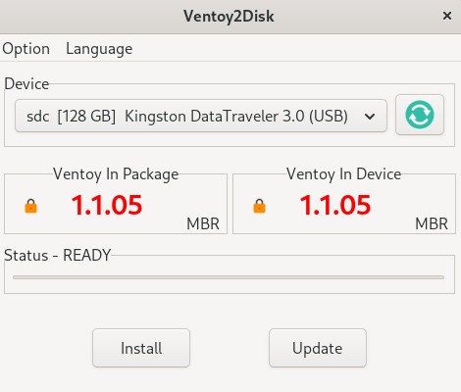The image size is (461, 392).
Task: Click the MBR label in Ventoy In Device
Action: (432, 224)
